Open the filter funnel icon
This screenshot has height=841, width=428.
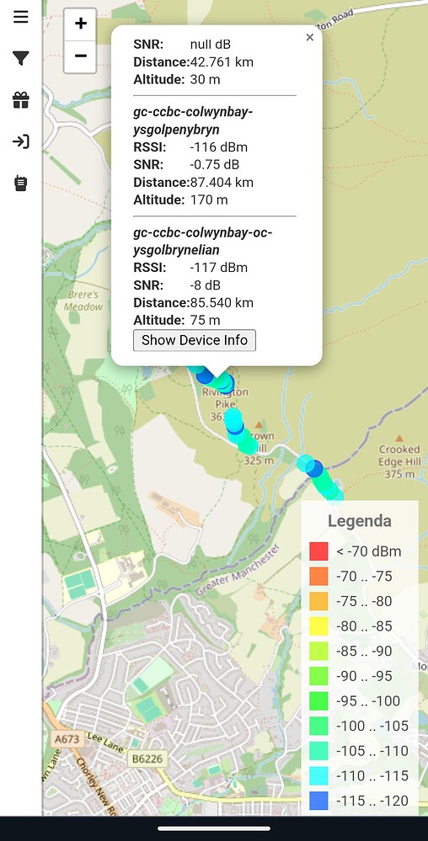21,58
